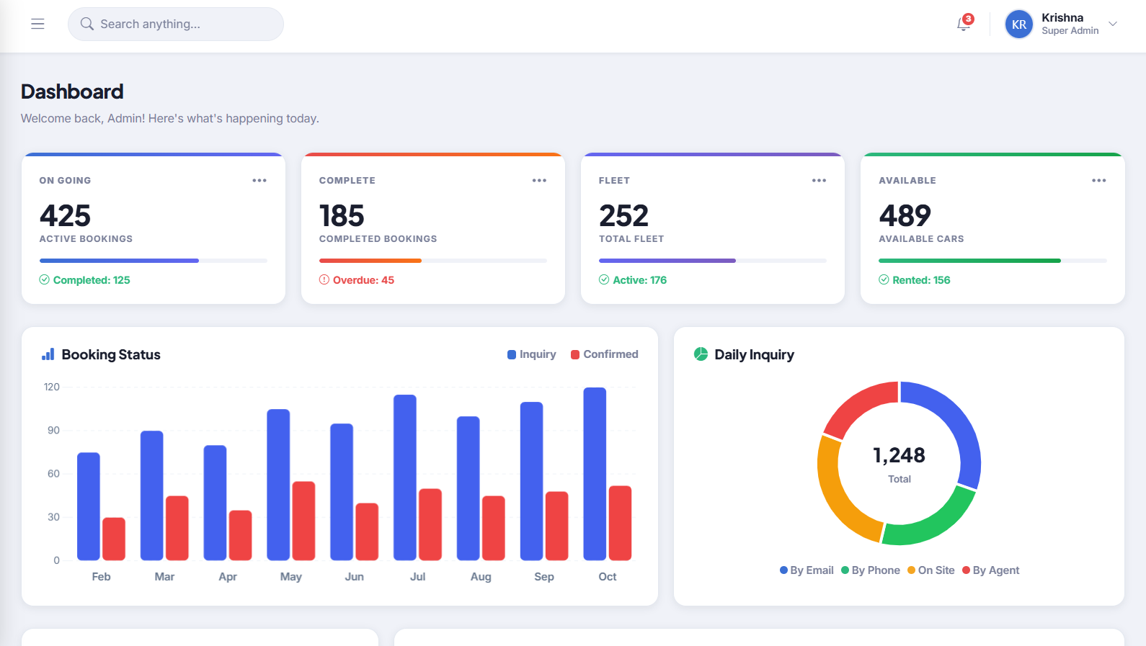The height and width of the screenshot is (646, 1146).
Task: Click the Jul blue Inquiry bar
Action: [x=405, y=477]
